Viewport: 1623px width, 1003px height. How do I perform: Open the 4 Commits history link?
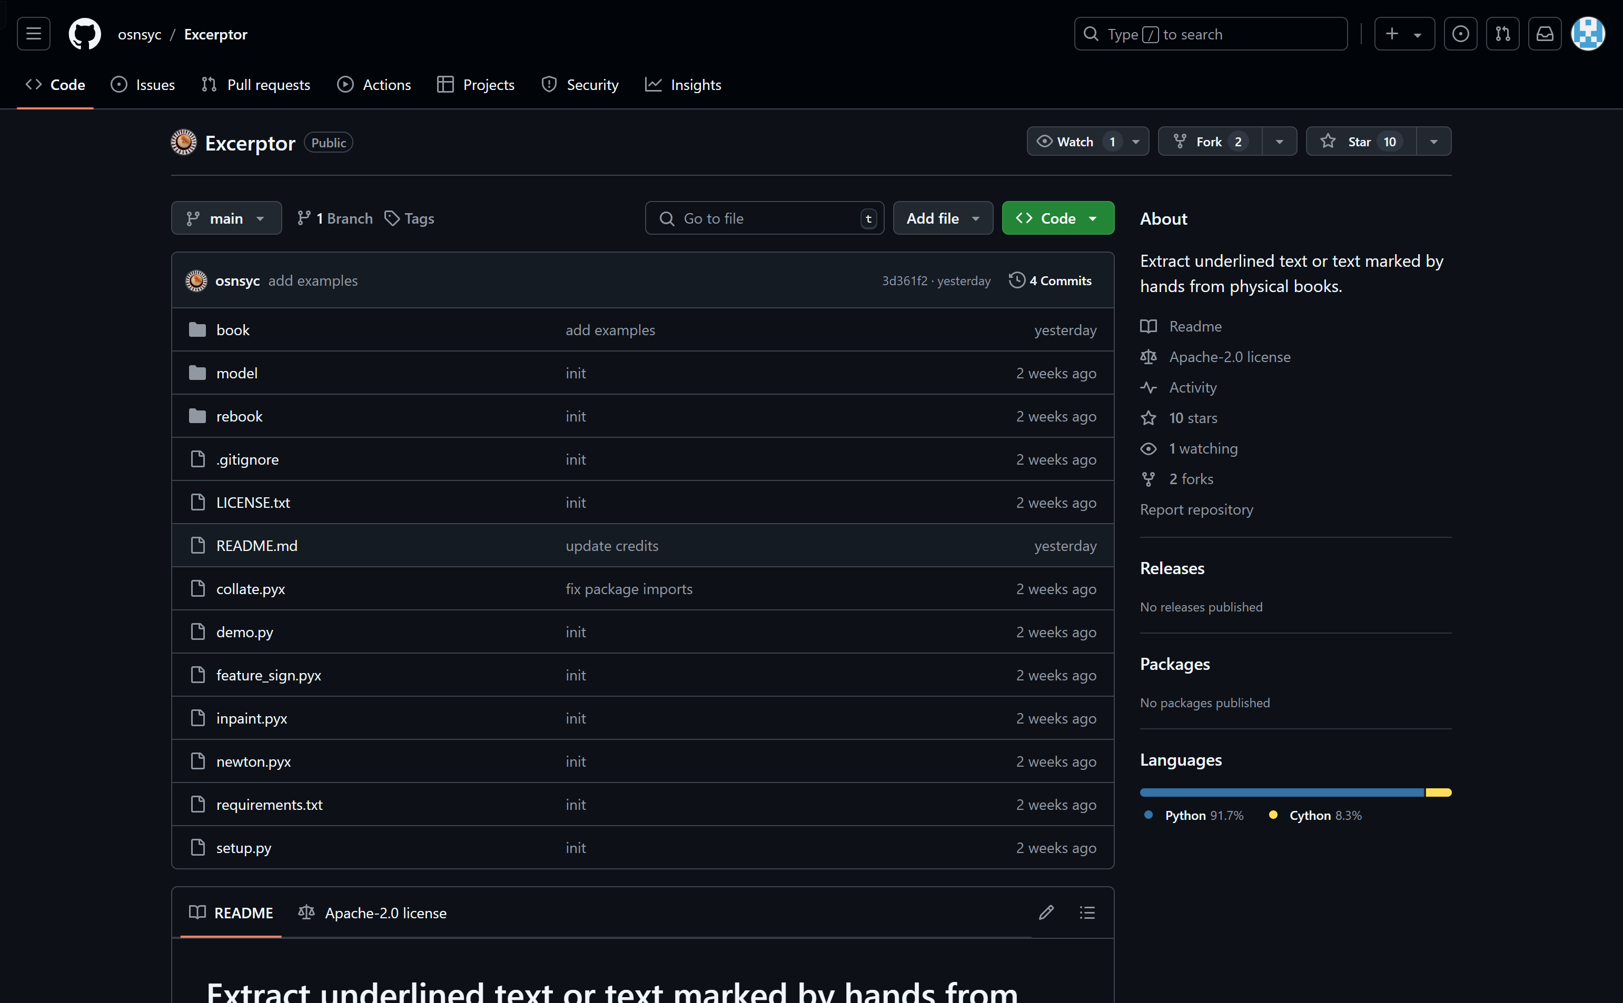[1050, 280]
